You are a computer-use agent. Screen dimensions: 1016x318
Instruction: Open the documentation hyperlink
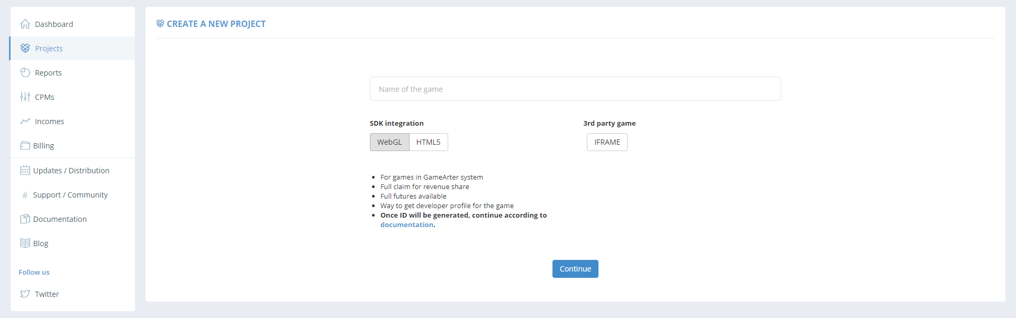[x=406, y=225]
